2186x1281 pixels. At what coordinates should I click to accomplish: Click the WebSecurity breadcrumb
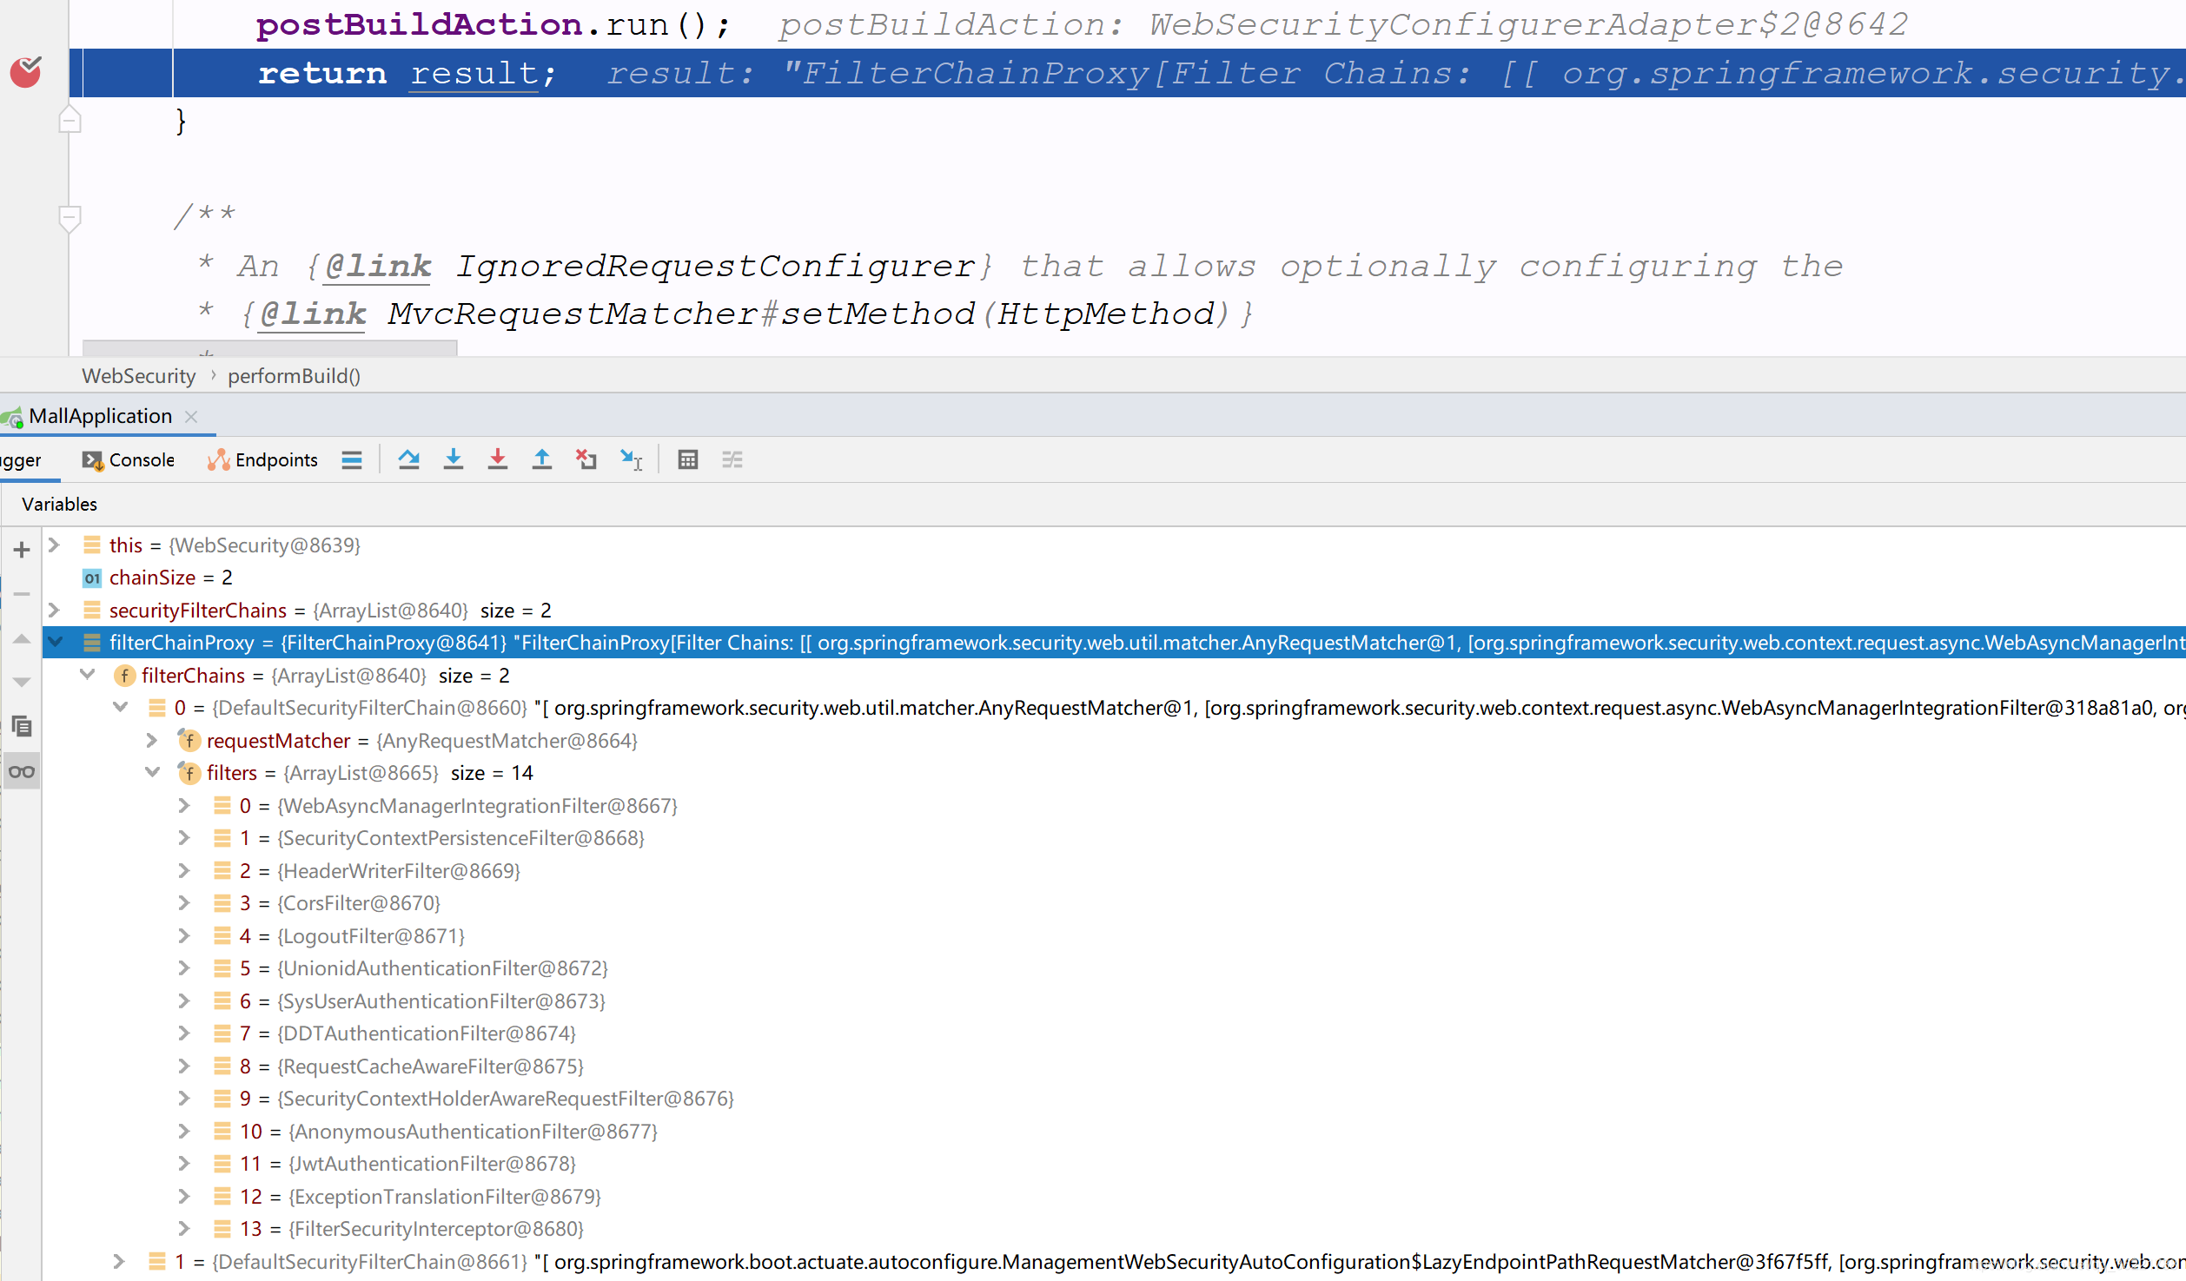(x=139, y=376)
